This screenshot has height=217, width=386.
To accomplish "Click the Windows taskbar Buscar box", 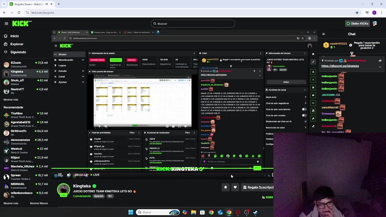I will (x=158, y=212).
